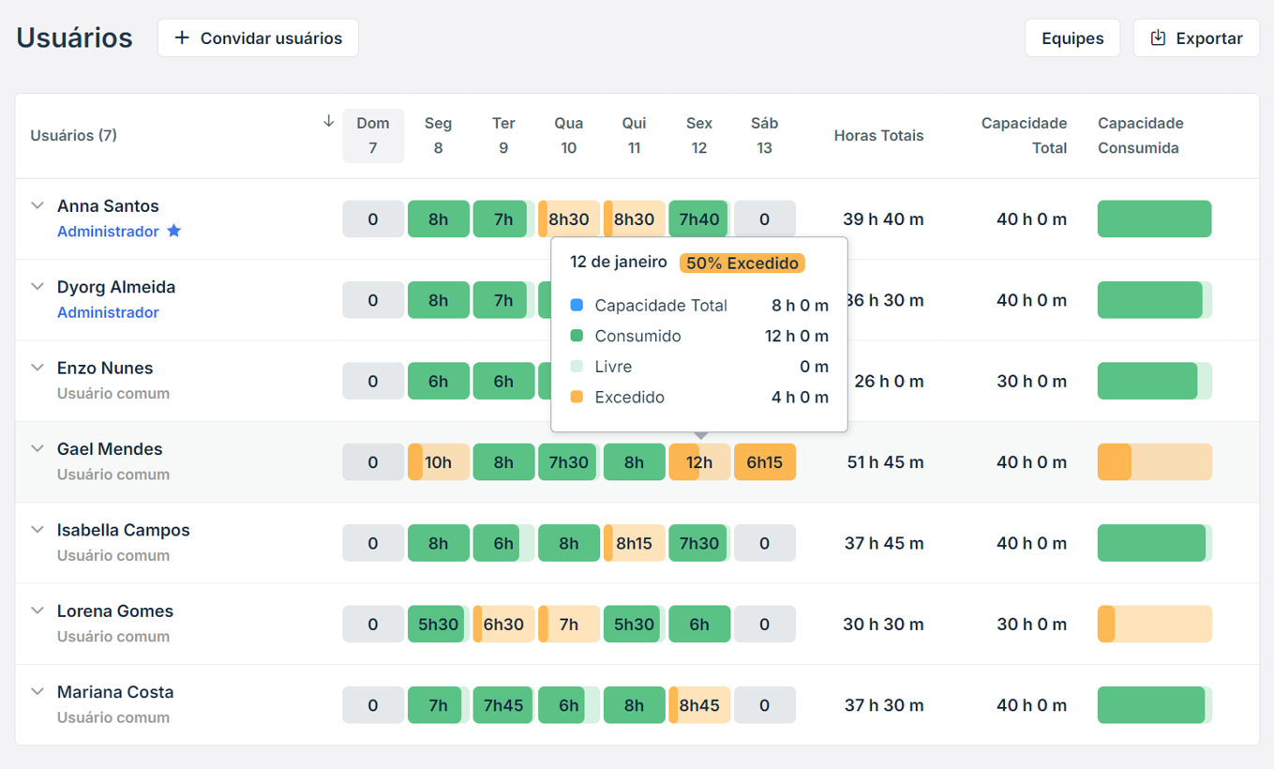Expand Dyorg Almeida row
The image size is (1274, 769).
tap(37, 286)
